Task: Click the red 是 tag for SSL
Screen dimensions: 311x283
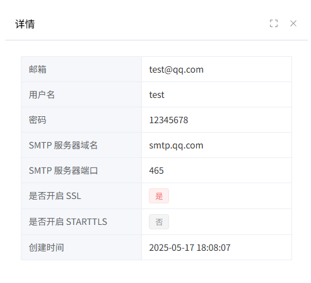Action: (x=159, y=196)
